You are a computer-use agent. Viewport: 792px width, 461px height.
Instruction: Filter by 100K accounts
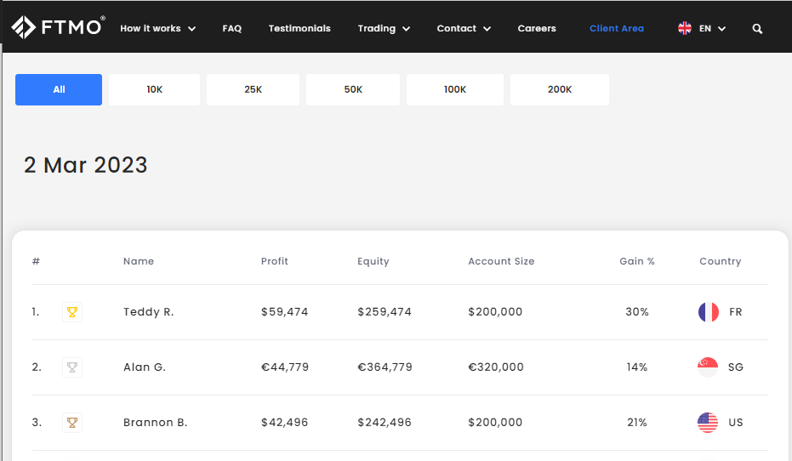pos(455,89)
